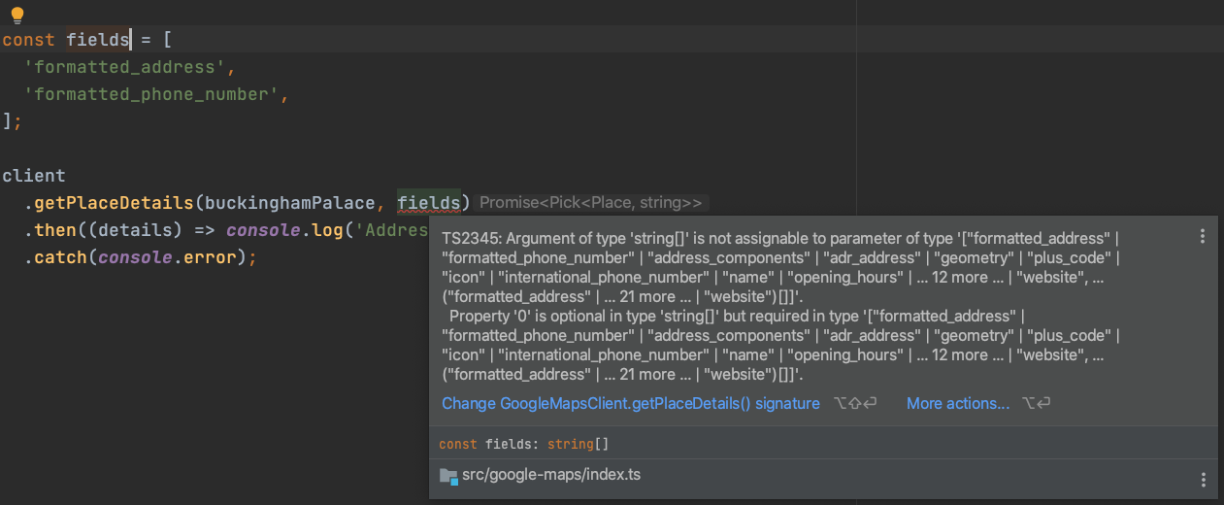Click the yellow lightbulb intention icon

pos(17,15)
